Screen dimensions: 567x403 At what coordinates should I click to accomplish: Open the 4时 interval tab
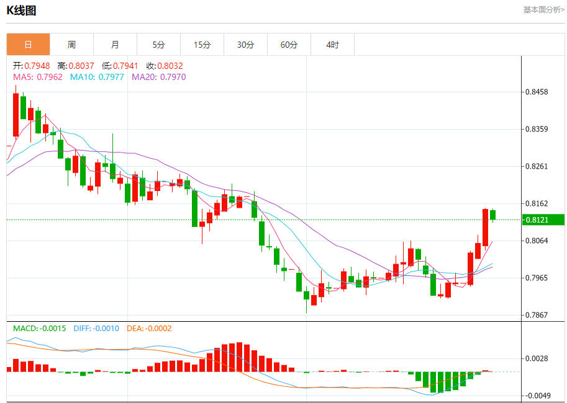(x=332, y=45)
